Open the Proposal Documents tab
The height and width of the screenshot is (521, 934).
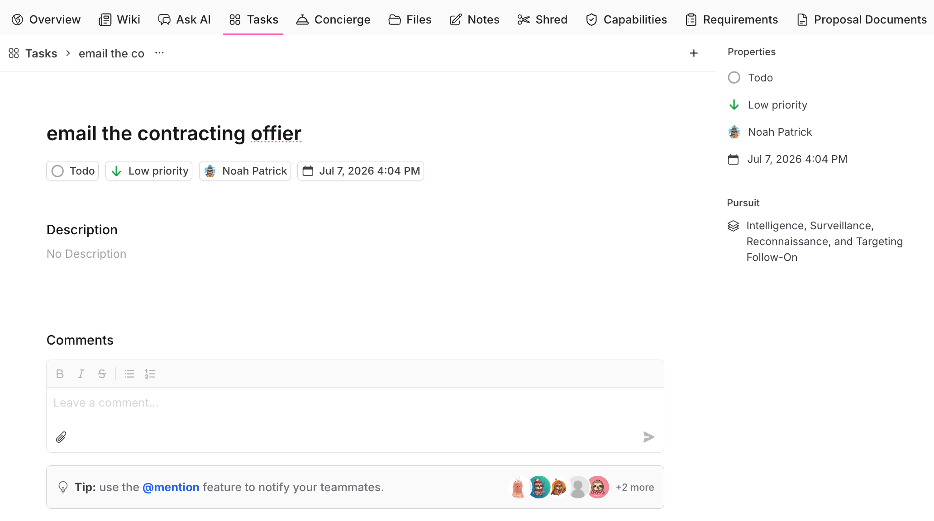[862, 19]
